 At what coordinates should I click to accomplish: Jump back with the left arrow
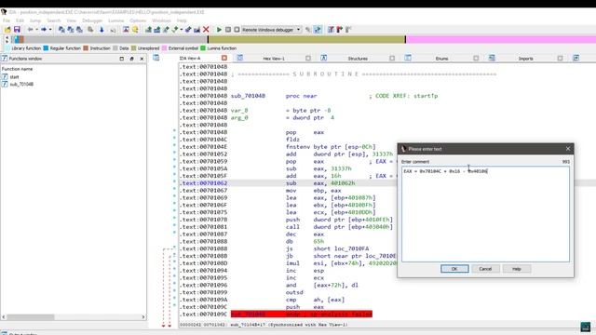point(31,30)
